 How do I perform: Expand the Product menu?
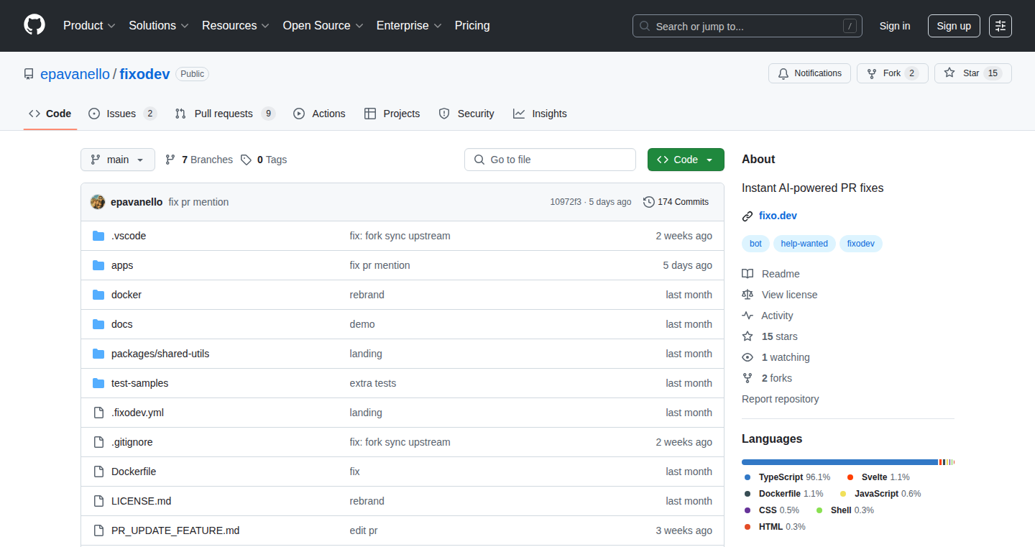pos(89,25)
